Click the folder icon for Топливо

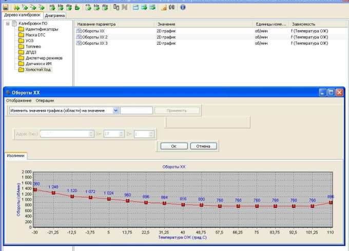(x=22, y=46)
